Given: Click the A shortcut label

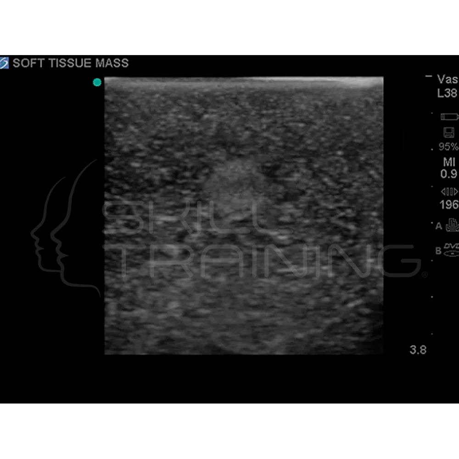Looking at the screenshot, I should click(x=438, y=226).
